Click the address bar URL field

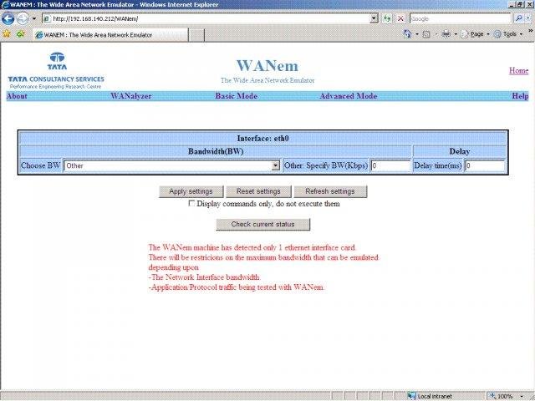pyautogui.click(x=206, y=18)
